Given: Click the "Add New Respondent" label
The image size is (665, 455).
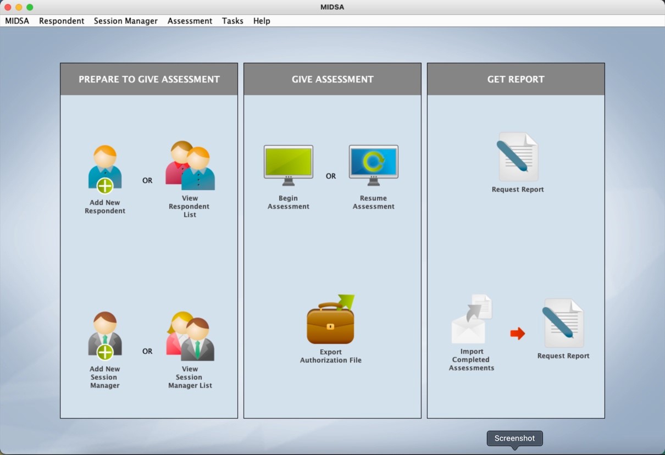Looking at the screenshot, I should pyautogui.click(x=105, y=207).
